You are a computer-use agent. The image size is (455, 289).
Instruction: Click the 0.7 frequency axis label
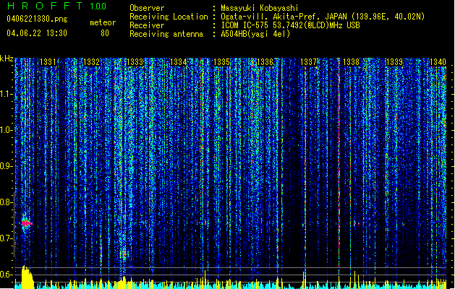click(x=7, y=238)
